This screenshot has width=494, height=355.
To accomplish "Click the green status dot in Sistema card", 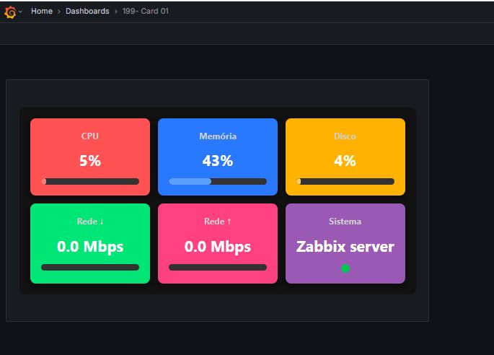I will [x=345, y=268].
